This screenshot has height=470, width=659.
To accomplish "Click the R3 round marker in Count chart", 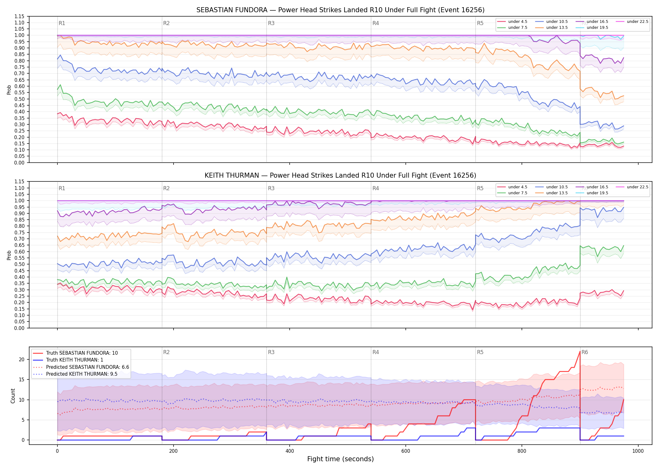I will tap(271, 352).
